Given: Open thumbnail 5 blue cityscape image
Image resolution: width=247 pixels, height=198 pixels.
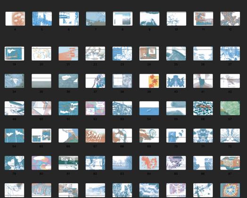Looking at the screenshot, I should [42, 18].
